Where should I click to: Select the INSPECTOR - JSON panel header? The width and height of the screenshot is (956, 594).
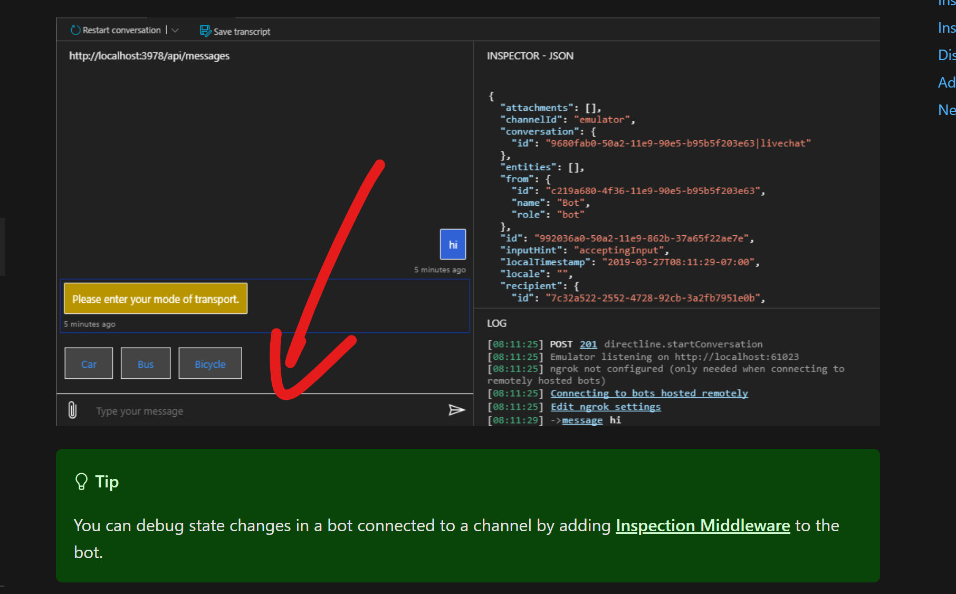click(x=530, y=56)
